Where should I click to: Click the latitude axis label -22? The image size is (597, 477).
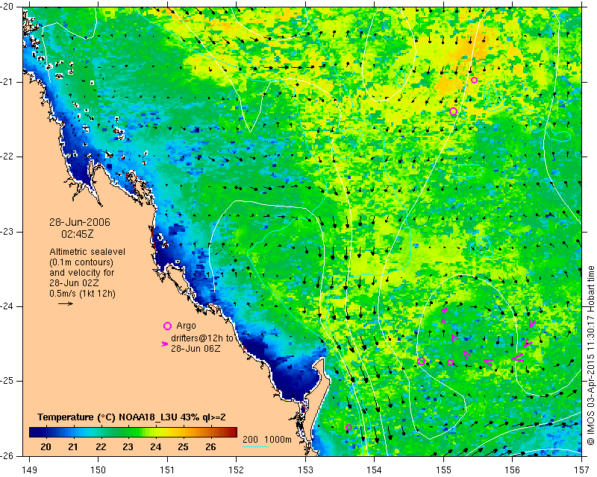pyautogui.click(x=8, y=157)
